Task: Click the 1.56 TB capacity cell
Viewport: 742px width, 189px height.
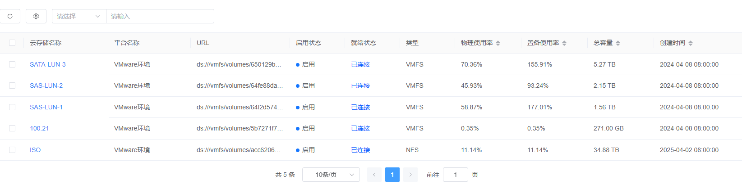Action: [604, 107]
